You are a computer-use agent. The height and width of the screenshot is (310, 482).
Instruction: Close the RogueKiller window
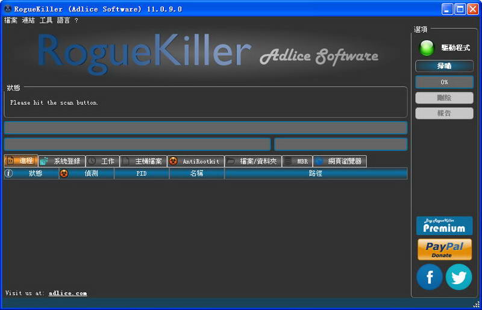(473, 9)
